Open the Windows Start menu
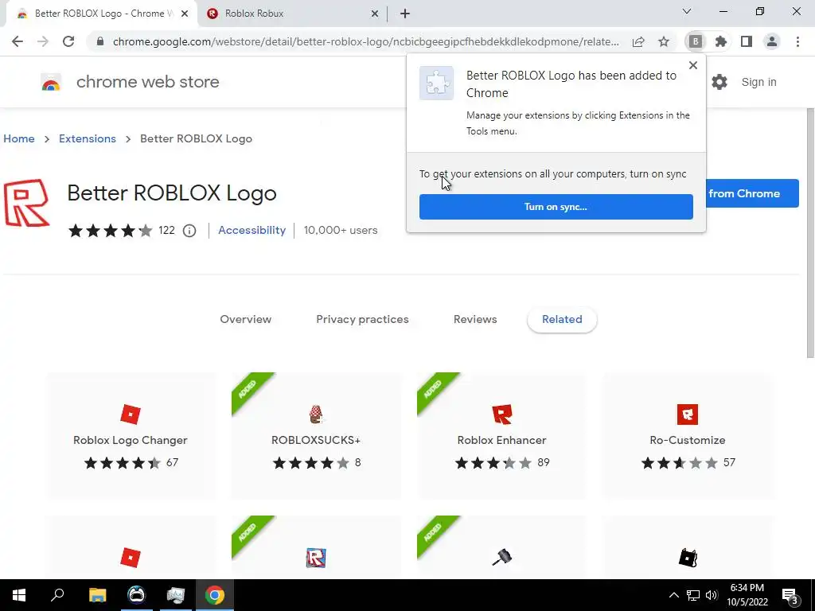 pos(19,595)
